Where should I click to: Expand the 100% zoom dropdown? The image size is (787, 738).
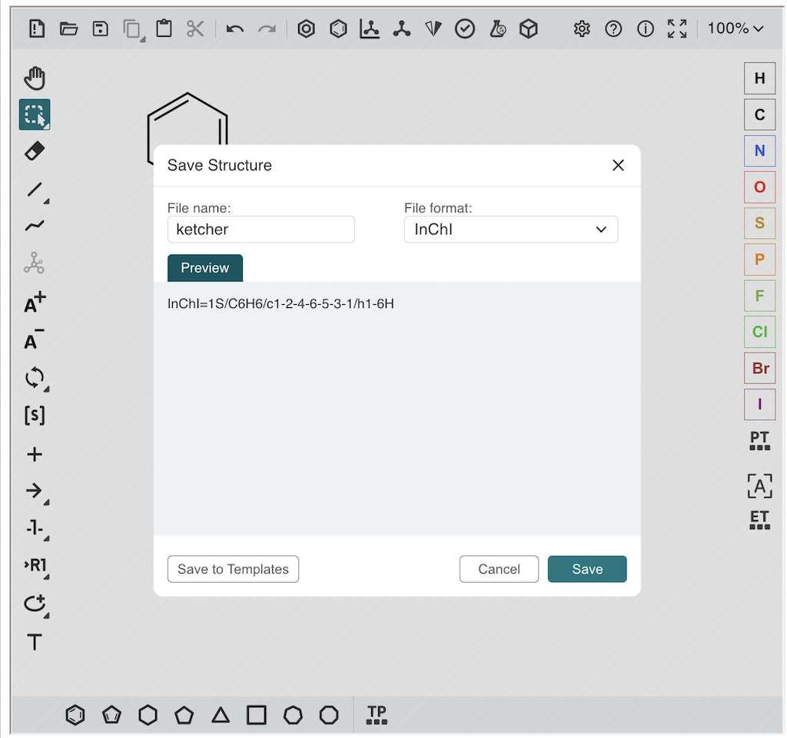(736, 29)
